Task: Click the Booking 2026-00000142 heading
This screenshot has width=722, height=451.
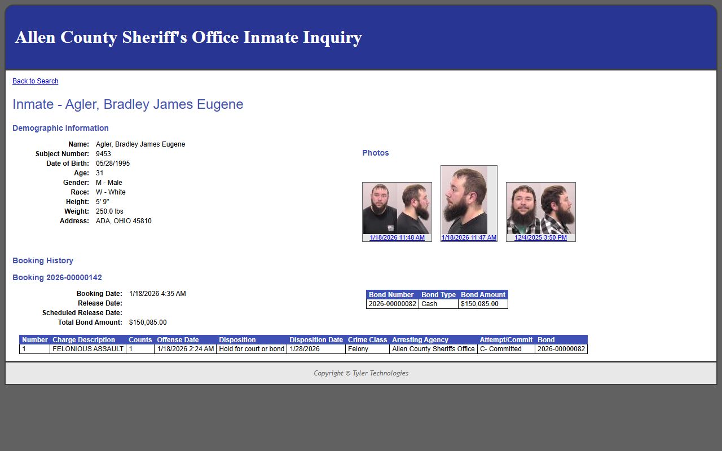Action: tap(57, 277)
